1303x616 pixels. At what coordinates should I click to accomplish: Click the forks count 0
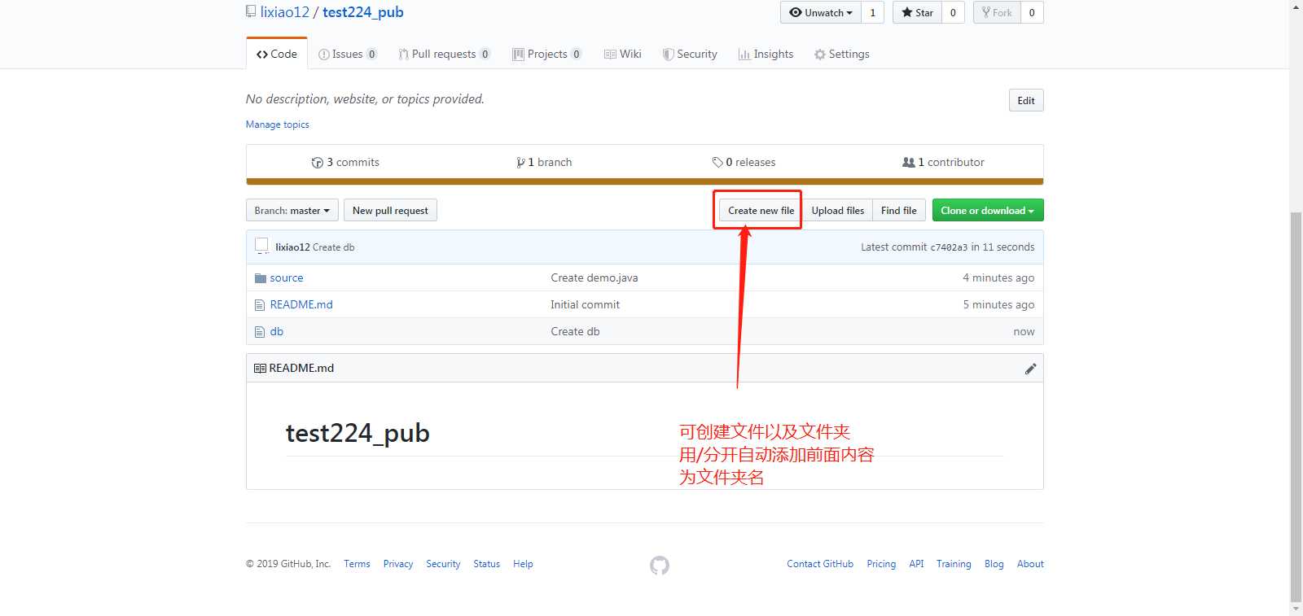tap(1032, 13)
